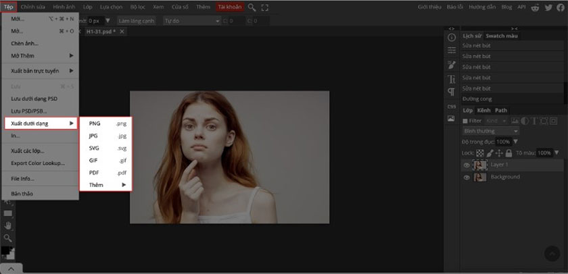Select the Zoom magnifier tool in the toolbar
Image resolution: width=568 pixels, height=274 pixels.
tap(7, 238)
